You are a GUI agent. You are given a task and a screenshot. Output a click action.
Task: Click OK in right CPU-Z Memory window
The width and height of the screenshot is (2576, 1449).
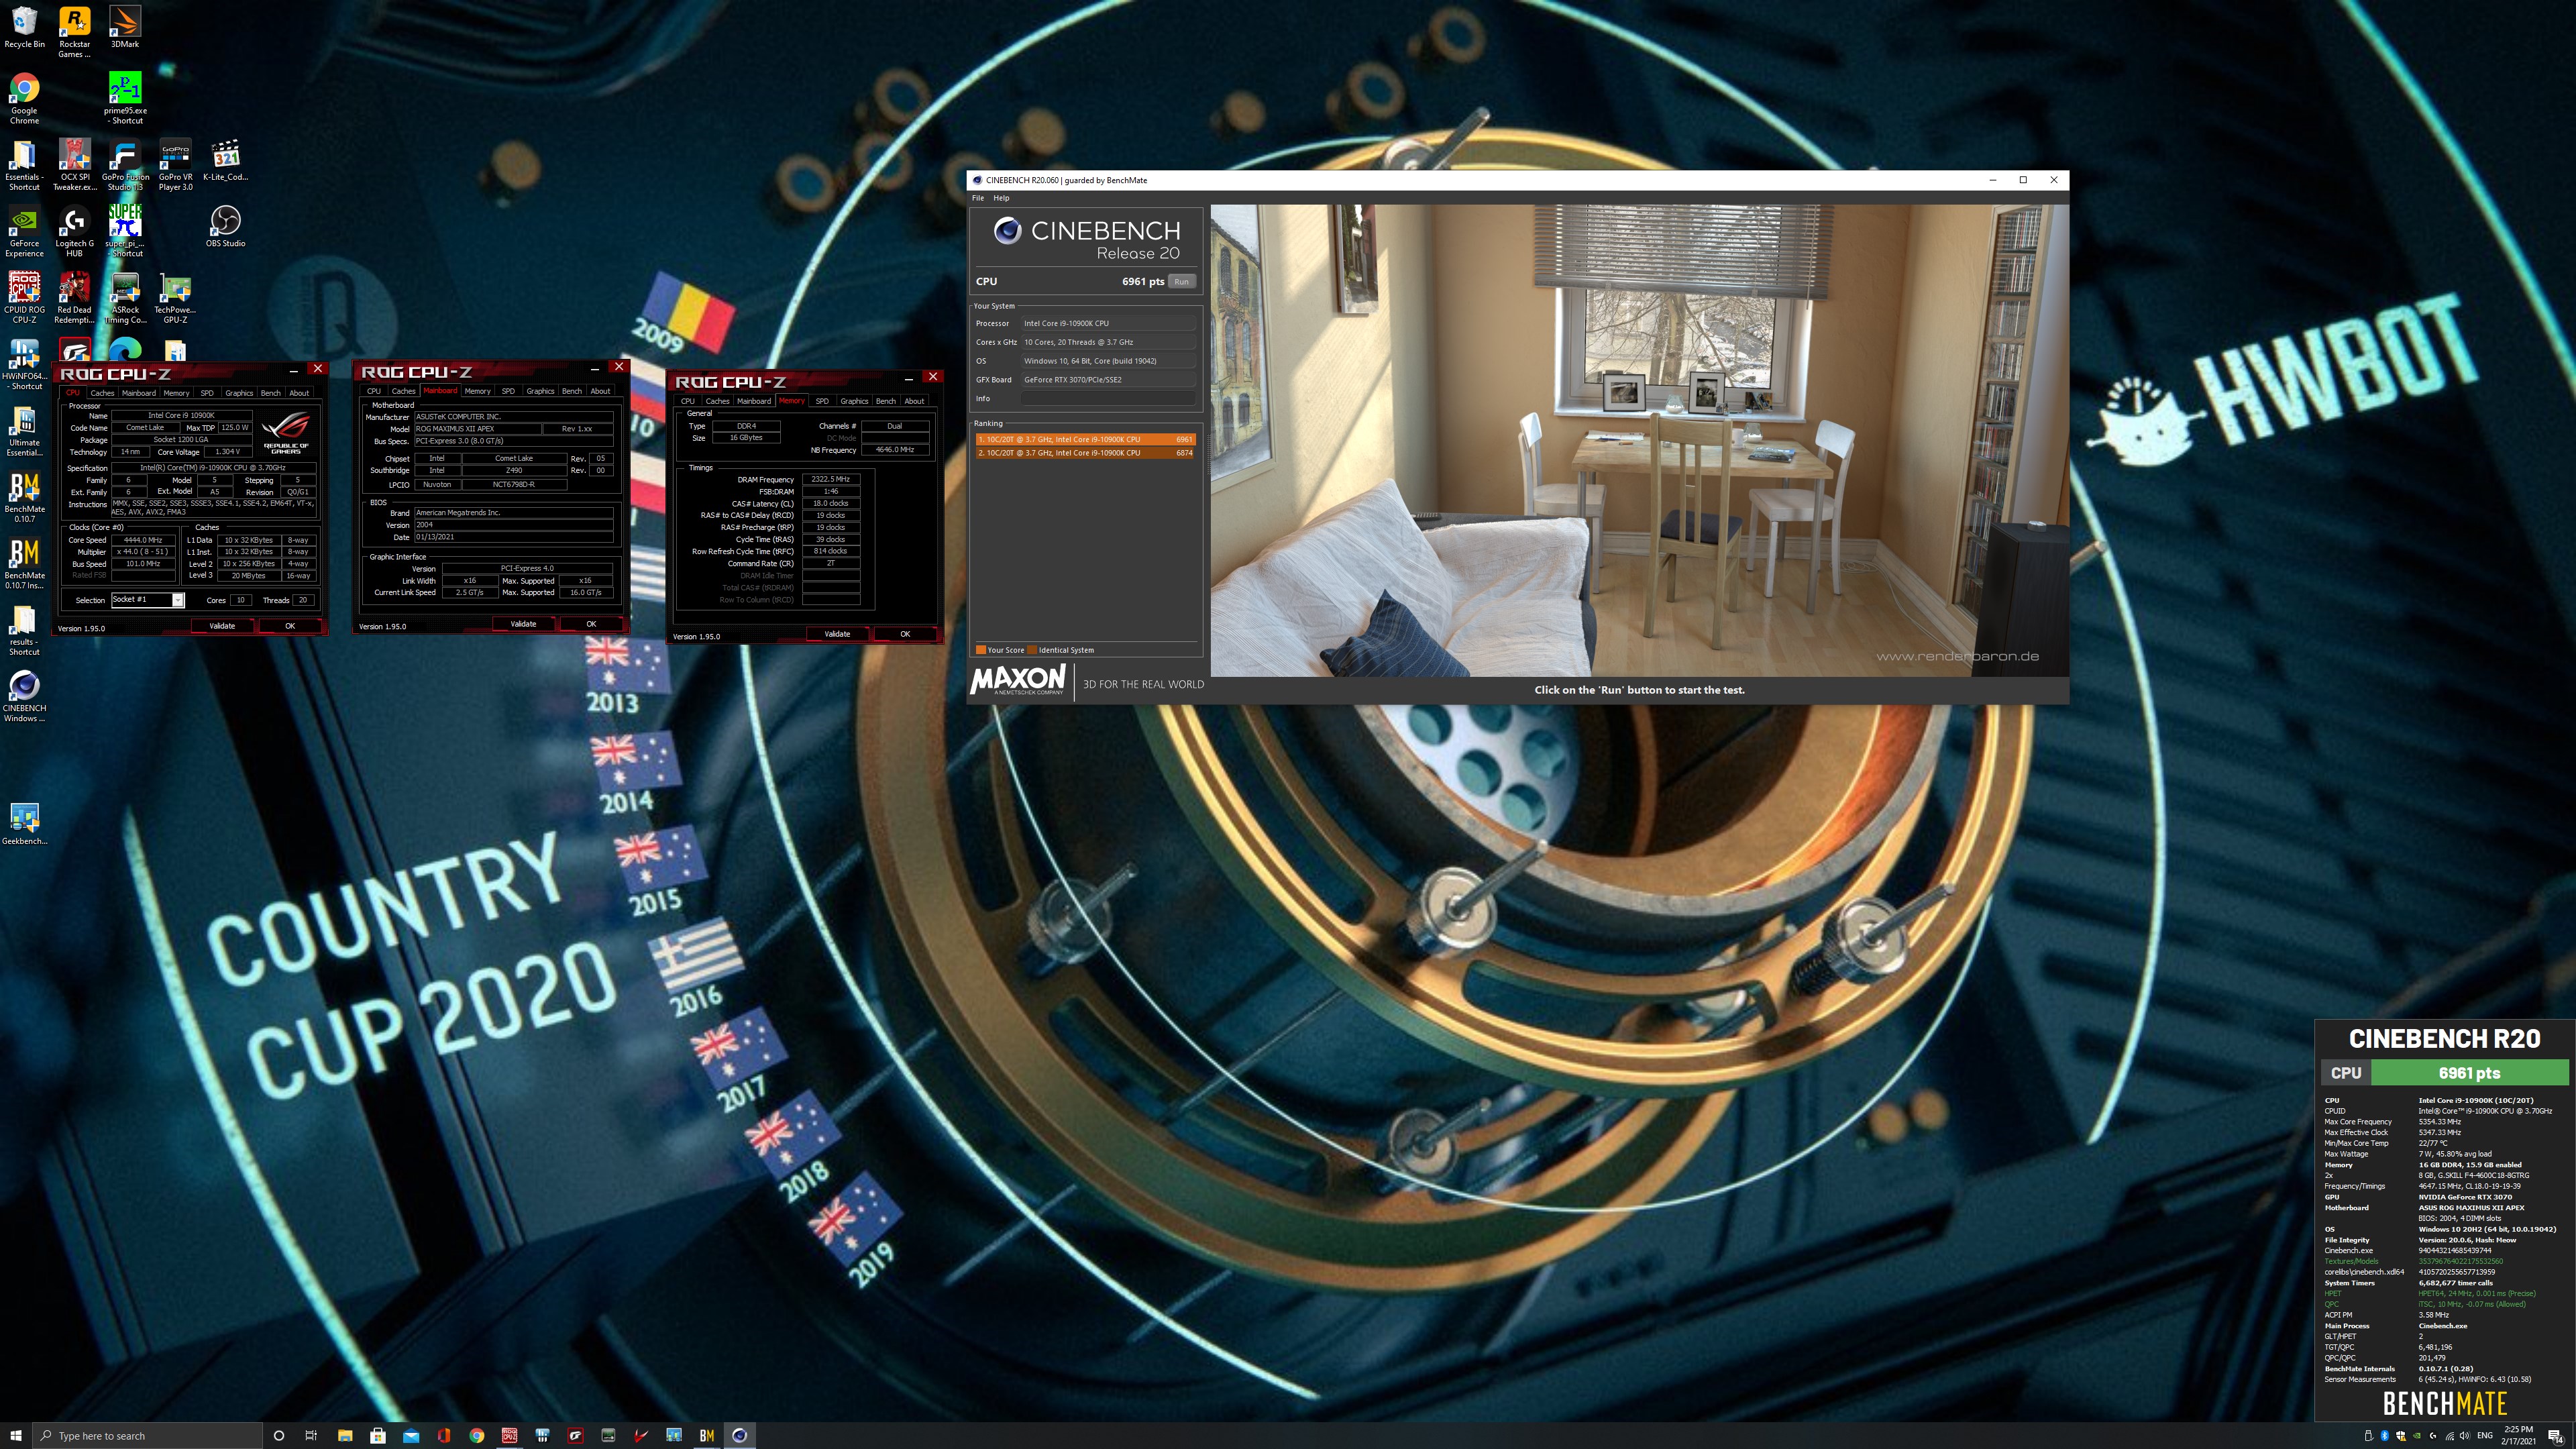tap(905, 634)
